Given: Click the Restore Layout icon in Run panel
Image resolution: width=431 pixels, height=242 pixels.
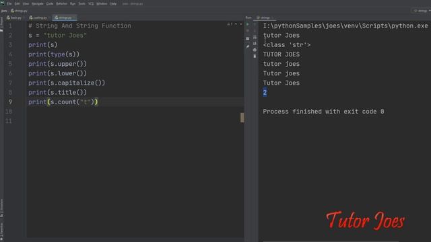Looking at the screenshot, I should (247, 39).
